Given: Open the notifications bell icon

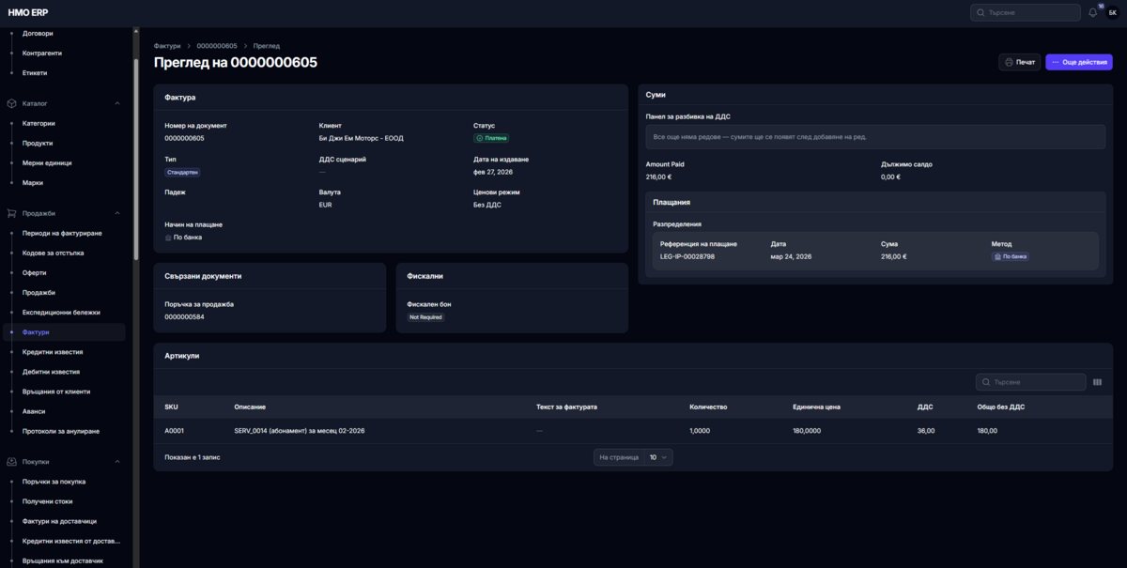Looking at the screenshot, I should pyautogui.click(x=1092, y=13).
